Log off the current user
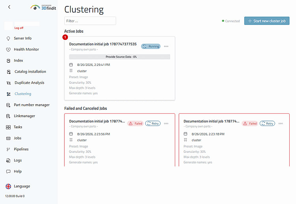This screenshot has height=204, width=296. point(19,28)
